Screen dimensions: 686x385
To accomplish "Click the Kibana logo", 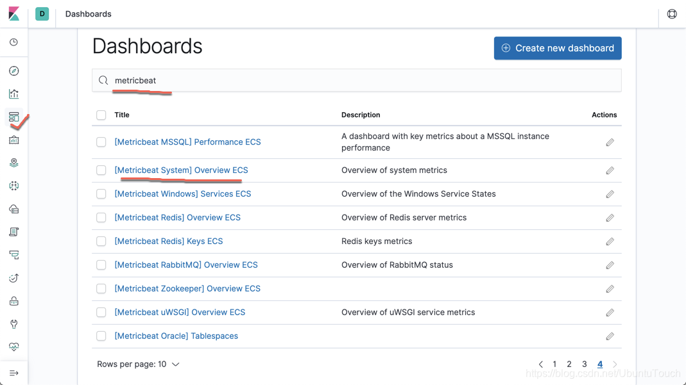I will (x=14, y=14).
